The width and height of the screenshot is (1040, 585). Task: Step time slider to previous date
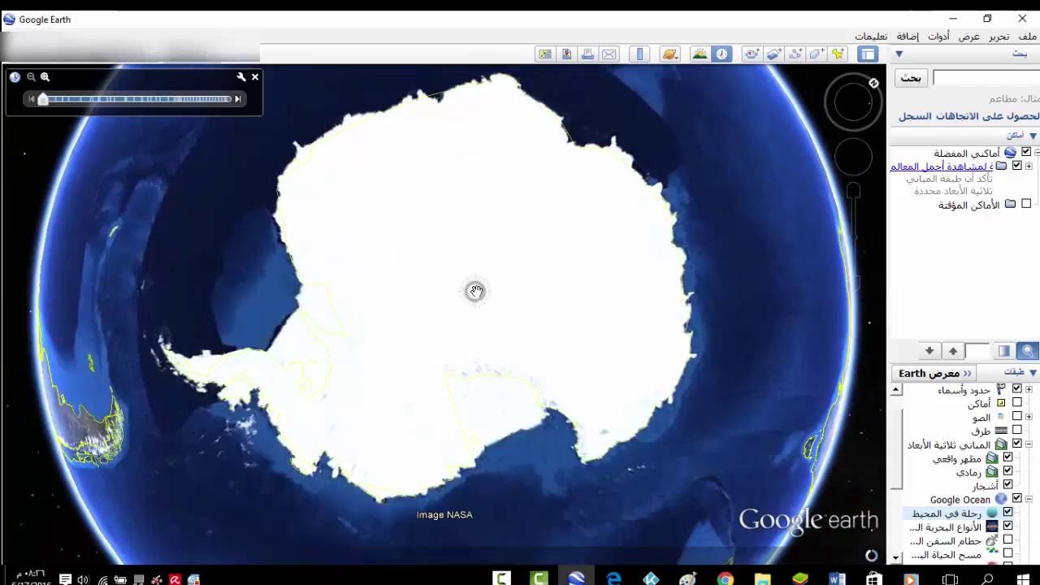click(32, 99)
